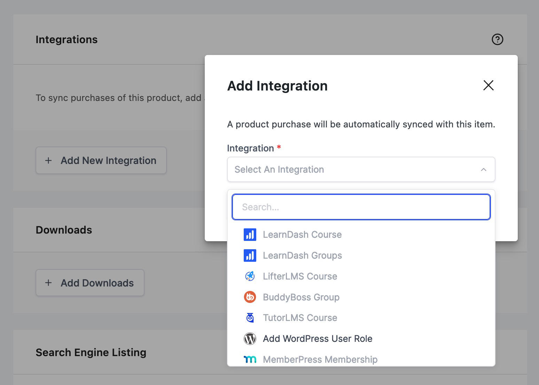Screen dimensions: 539x385
Task: Select the LearnDash Course bar-chart icon
Action: coord(250,235)
